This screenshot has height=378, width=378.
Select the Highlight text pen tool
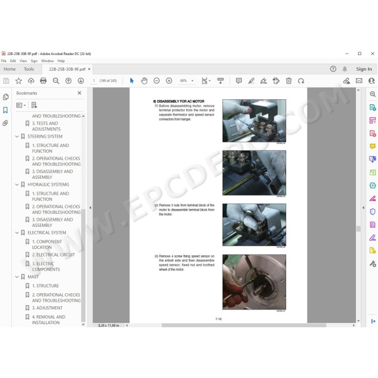pos(251,81)
